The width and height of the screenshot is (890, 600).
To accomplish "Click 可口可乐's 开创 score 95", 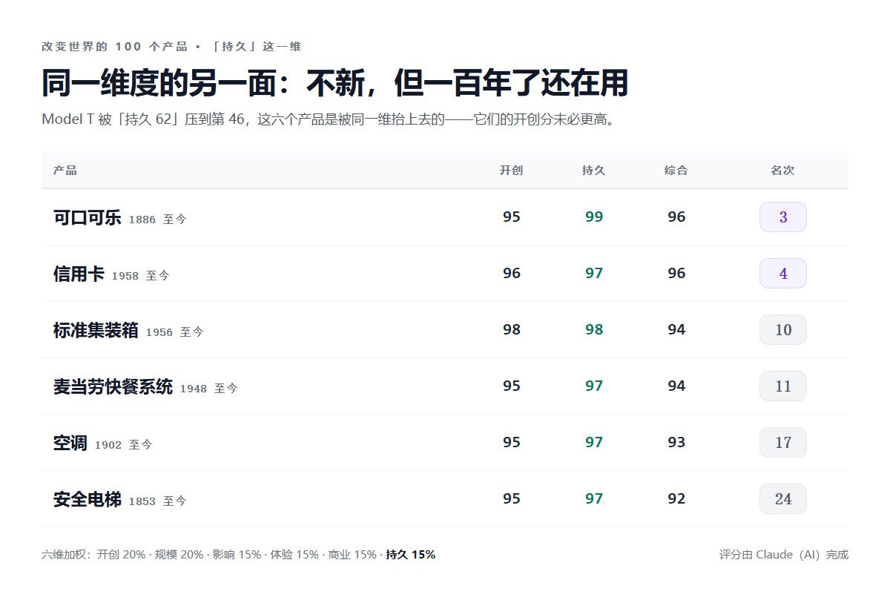I will (512, 217).
